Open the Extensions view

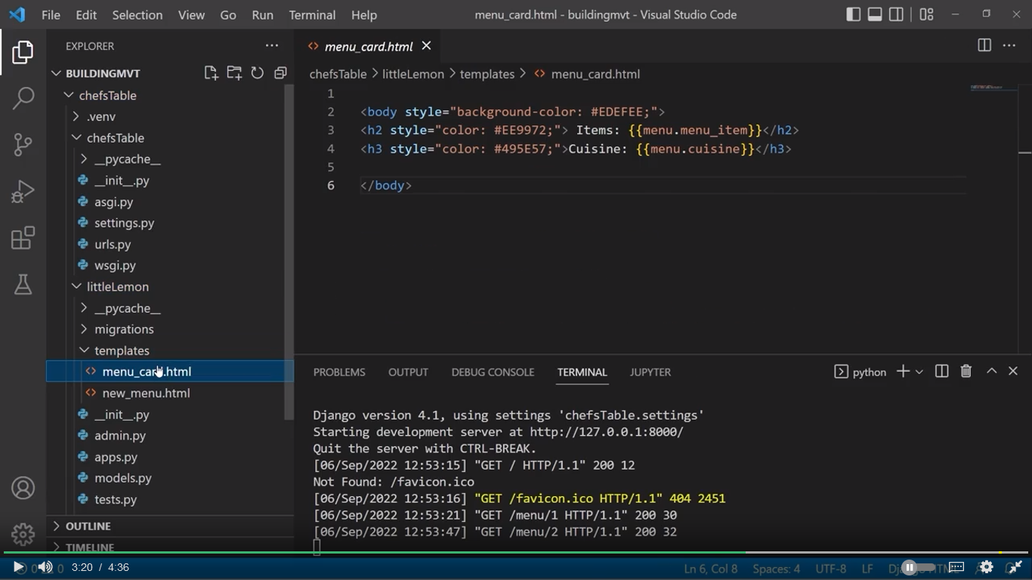coord(23,238)
